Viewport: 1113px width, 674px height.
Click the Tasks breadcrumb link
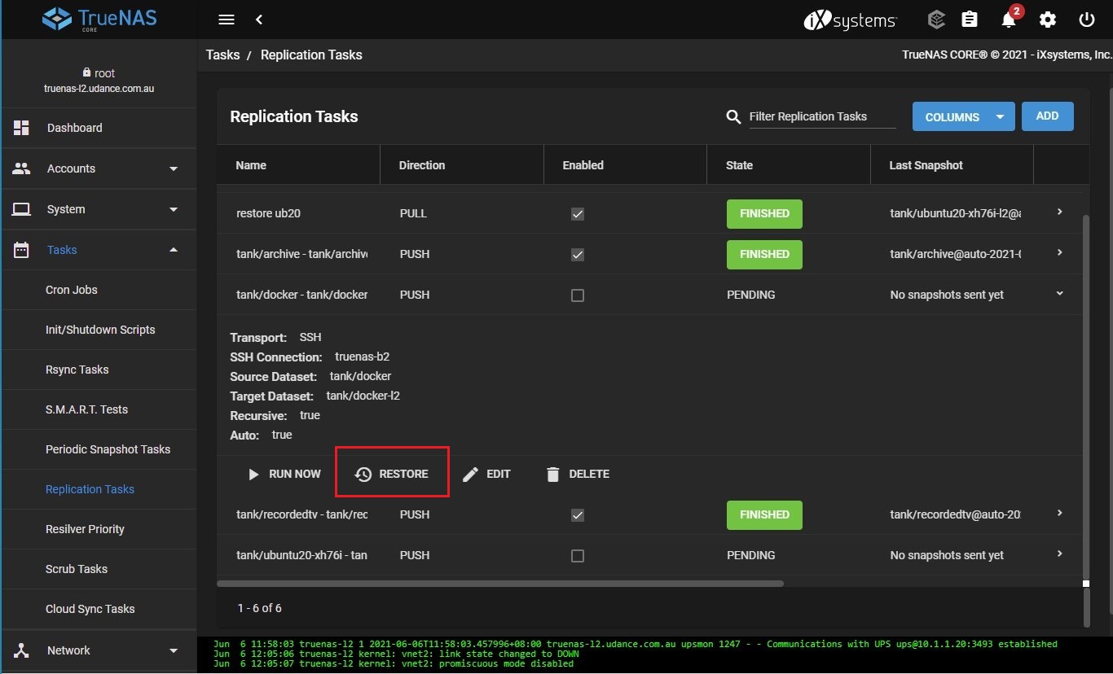coord(222,55)
